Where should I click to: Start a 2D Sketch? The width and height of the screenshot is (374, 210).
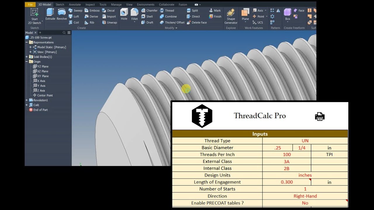point(34,16)
